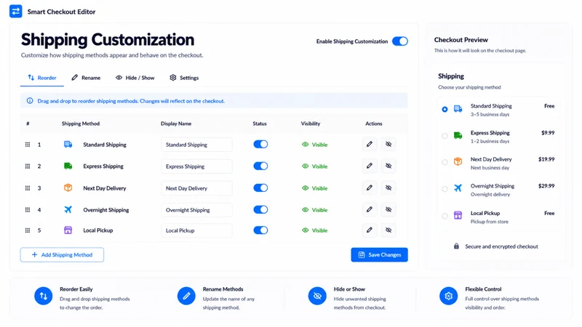
Task: Click the Rename Methods pencil circle icon
Action: pyautogui.click(x=186, y=296)
